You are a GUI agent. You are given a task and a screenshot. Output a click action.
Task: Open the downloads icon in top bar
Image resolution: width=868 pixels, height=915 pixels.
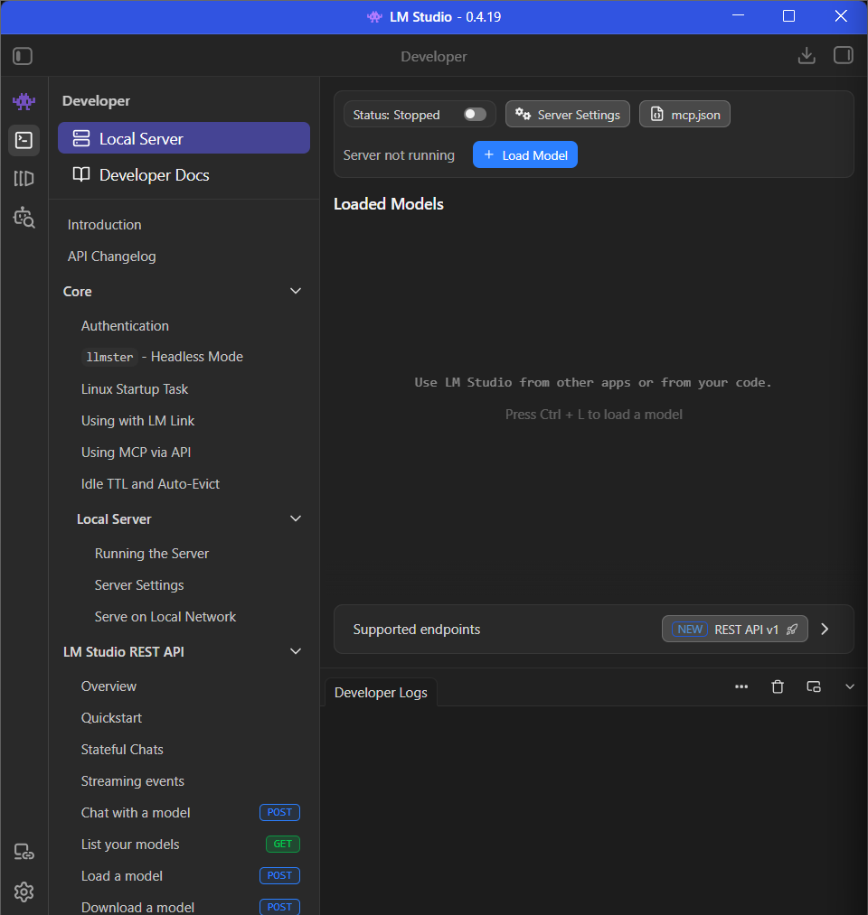point(807,55)
